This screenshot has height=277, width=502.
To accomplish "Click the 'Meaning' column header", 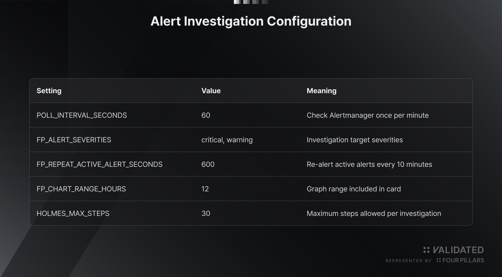I will coord(322,91).
